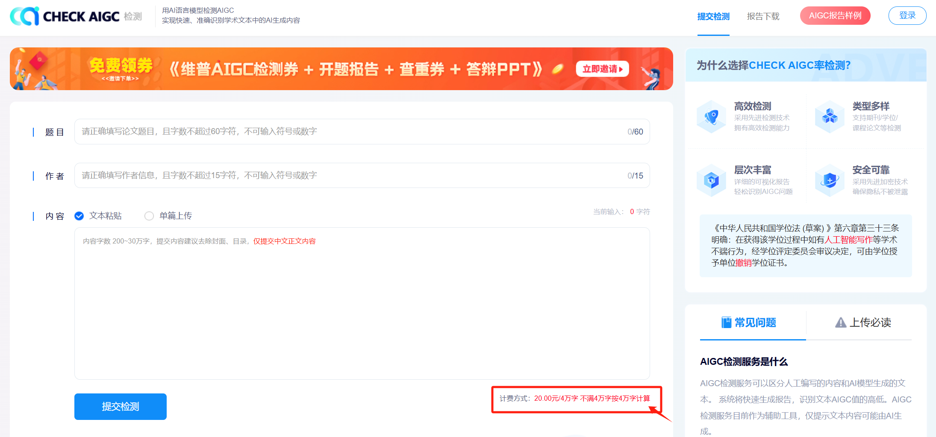Click the 层次丰富 hexagon icon
This screenshot has width=936, height=437.
(x=712, y=180)
